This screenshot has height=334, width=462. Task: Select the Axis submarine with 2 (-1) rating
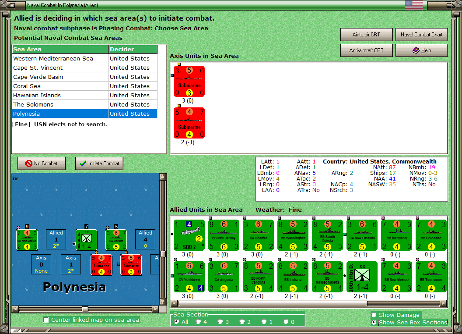coord(189,123)
